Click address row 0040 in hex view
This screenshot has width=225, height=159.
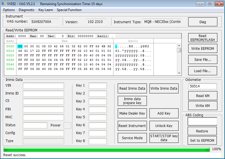10,65
